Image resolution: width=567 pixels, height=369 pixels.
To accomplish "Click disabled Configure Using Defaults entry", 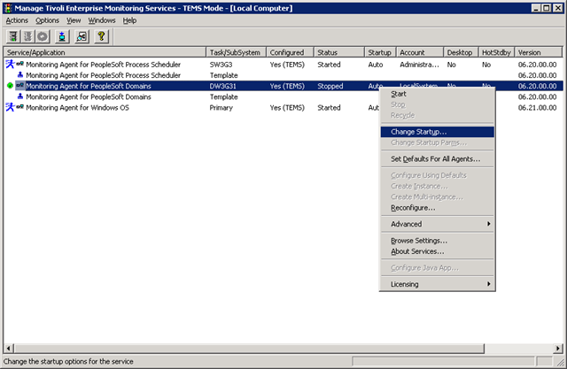I will click(437, 175).
